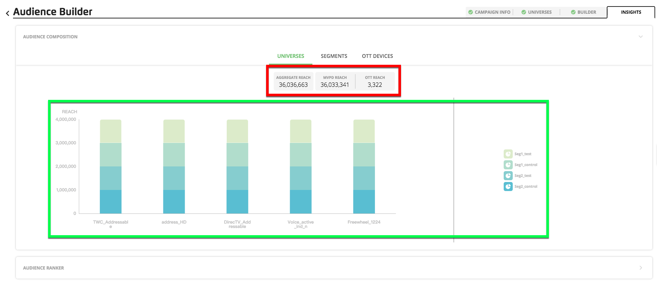Click the Aggregate Reach value box

(293, 81)
